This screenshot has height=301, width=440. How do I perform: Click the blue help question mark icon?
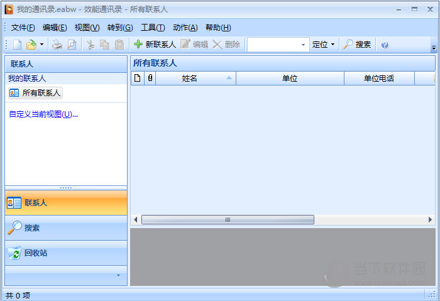[385, 45]
